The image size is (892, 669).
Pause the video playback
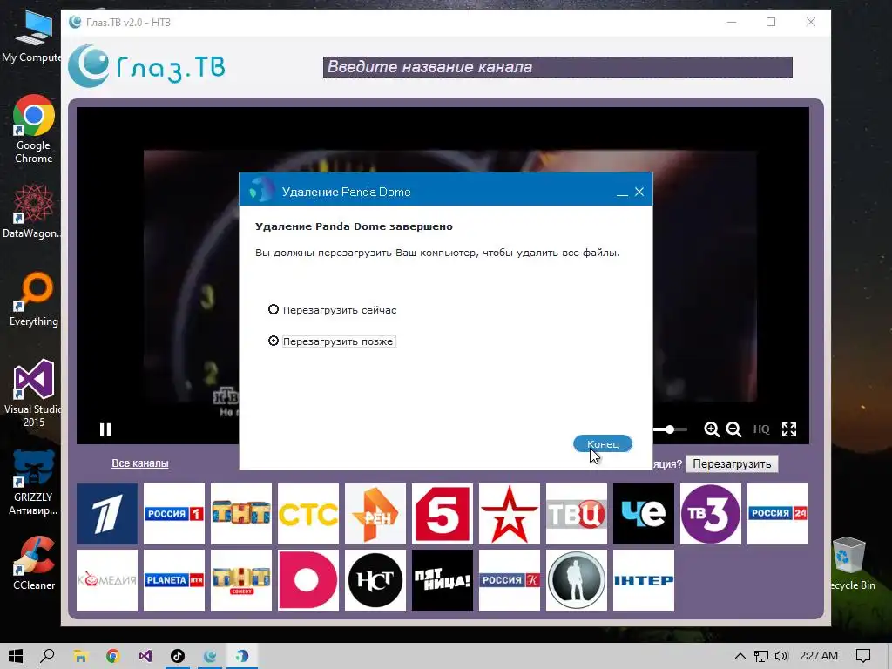105,429
